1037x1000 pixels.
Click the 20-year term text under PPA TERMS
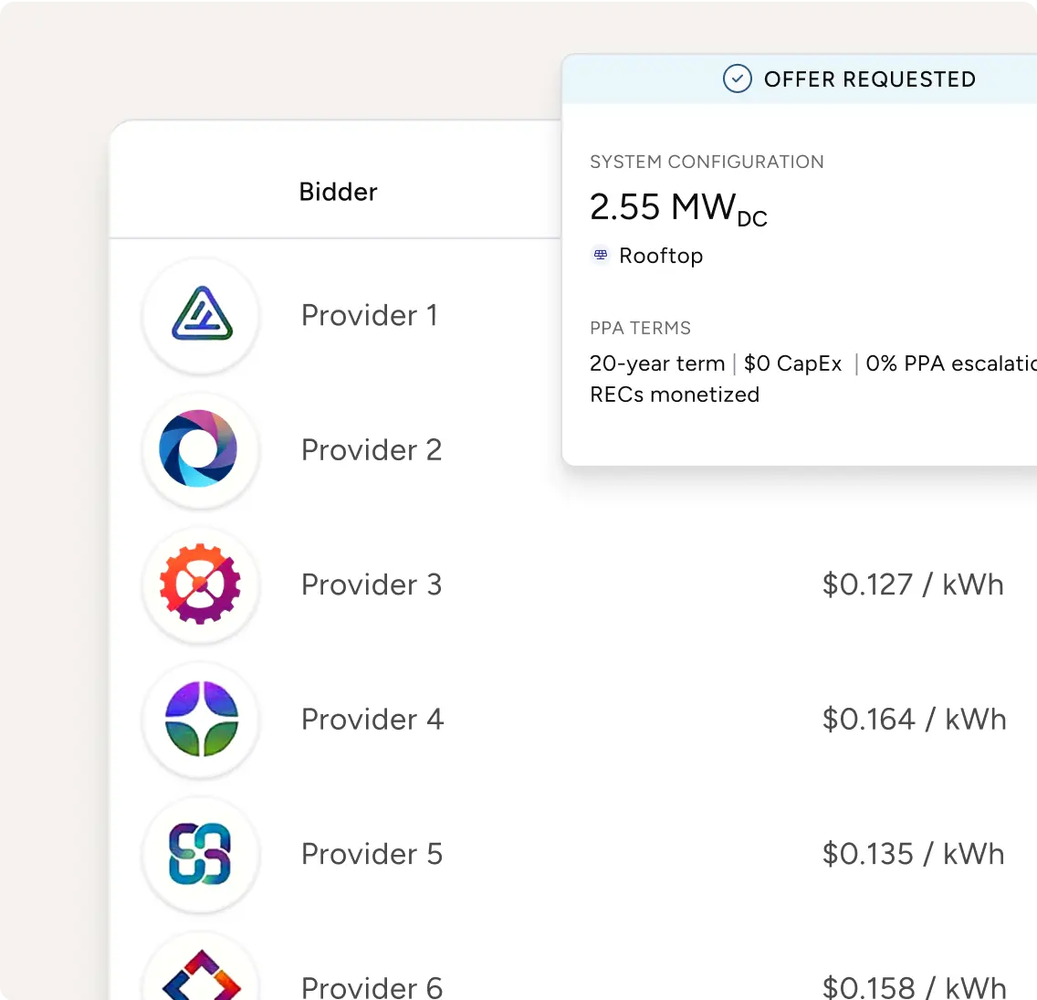pos(656,363)
